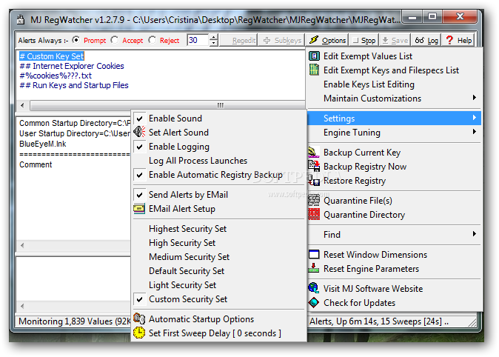Expand the Find submenu
The width and height of the screenshot is (499, 357).
tap(395, 234)
